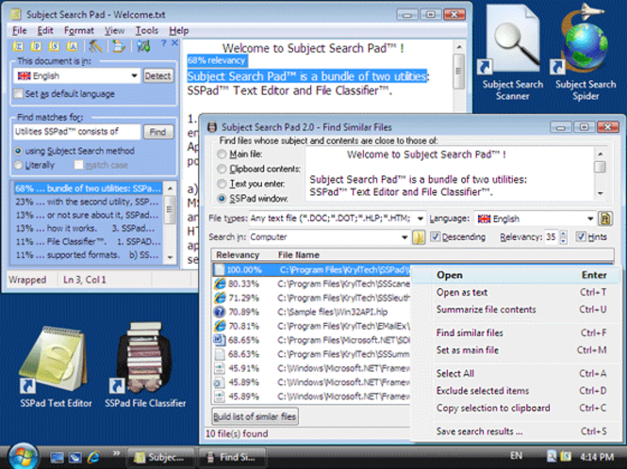
Task: Click the blank file icon on the 68.63% row
Action: pyautogui.click(x=220, y=354)
